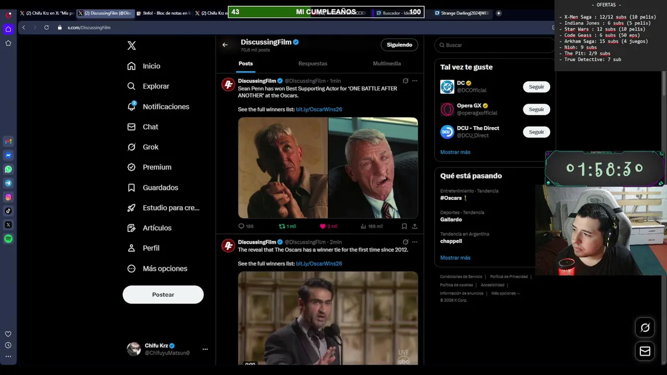This screenshot has width=667, height=375.
Task: Repost the Sean Penn post
Action: [287, 227]
